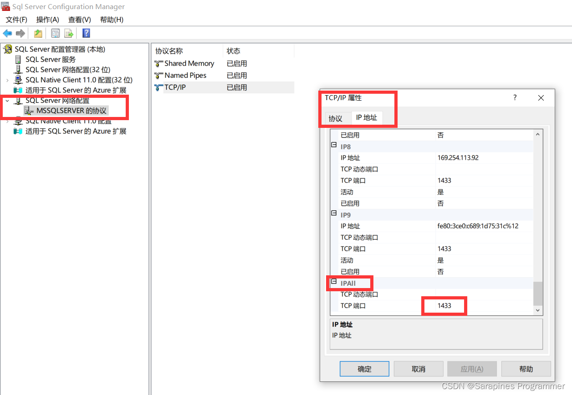Click the 应用(A) button

pos(472,369)
